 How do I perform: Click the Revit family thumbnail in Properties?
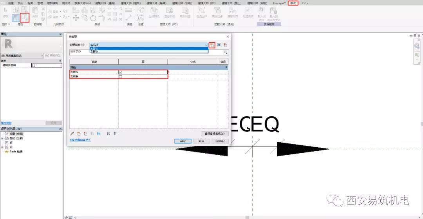point(9,44)
